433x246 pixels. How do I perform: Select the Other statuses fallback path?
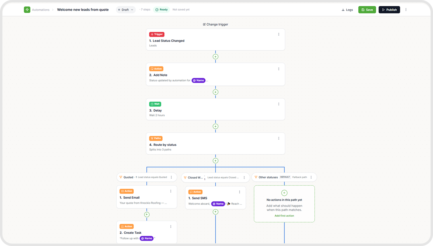[284, 177]
